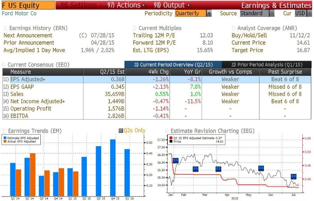Image resolution: width=314 pixels, height=201 pixels.
Task: Click event marker 1 on the revision chart
Action: pyautogui.click(x=261, y=168)
